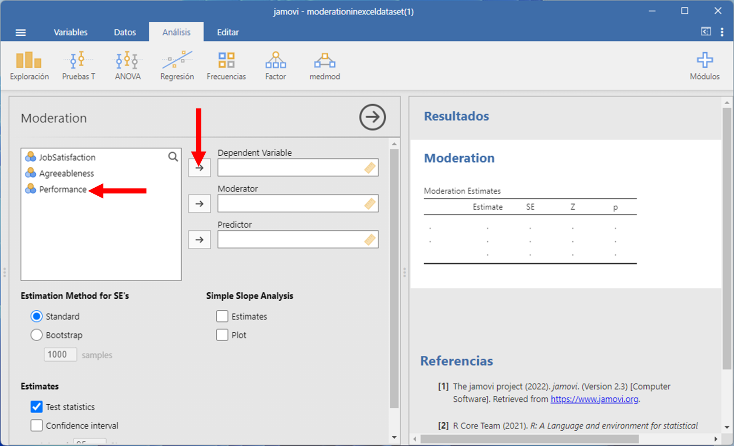Image resolution: width=734 pixels, height=446 pixels.
Task: Search variables with the magnifier icon
Action: [x=173, y=157]
